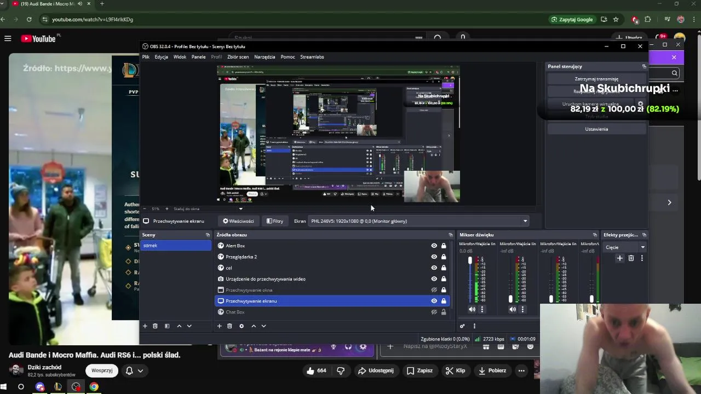Move scene down arrow in Sceny panel
Viewport: 701px width, 394px height.
(x=189, y=326)
